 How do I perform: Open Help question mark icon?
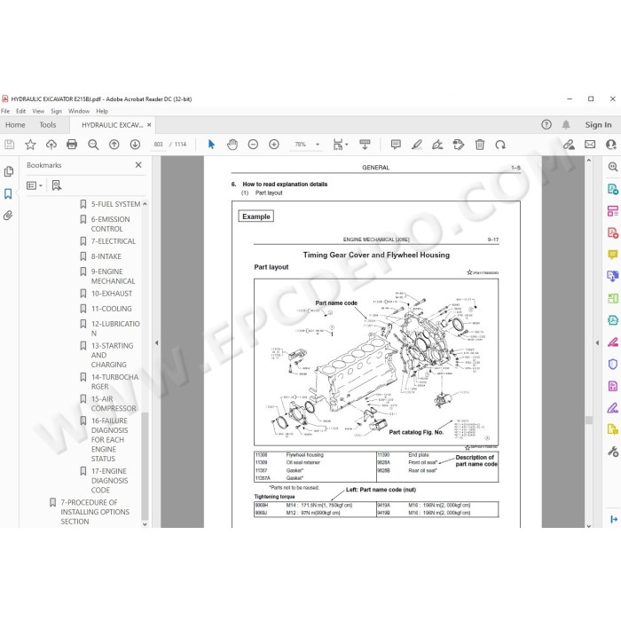coord(546,125)
